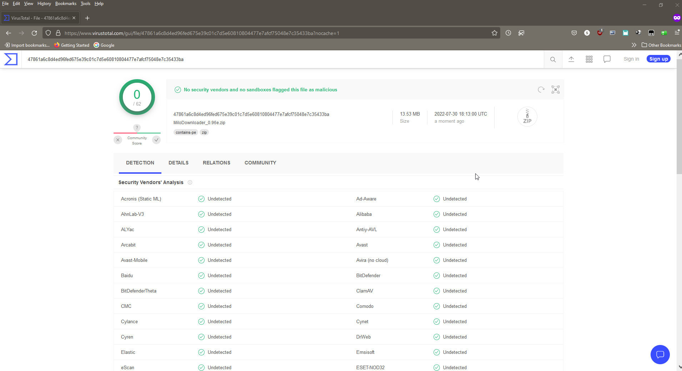Click the Cylance vendor name
This screenshot has height=371, width=682.
[129, 322]
